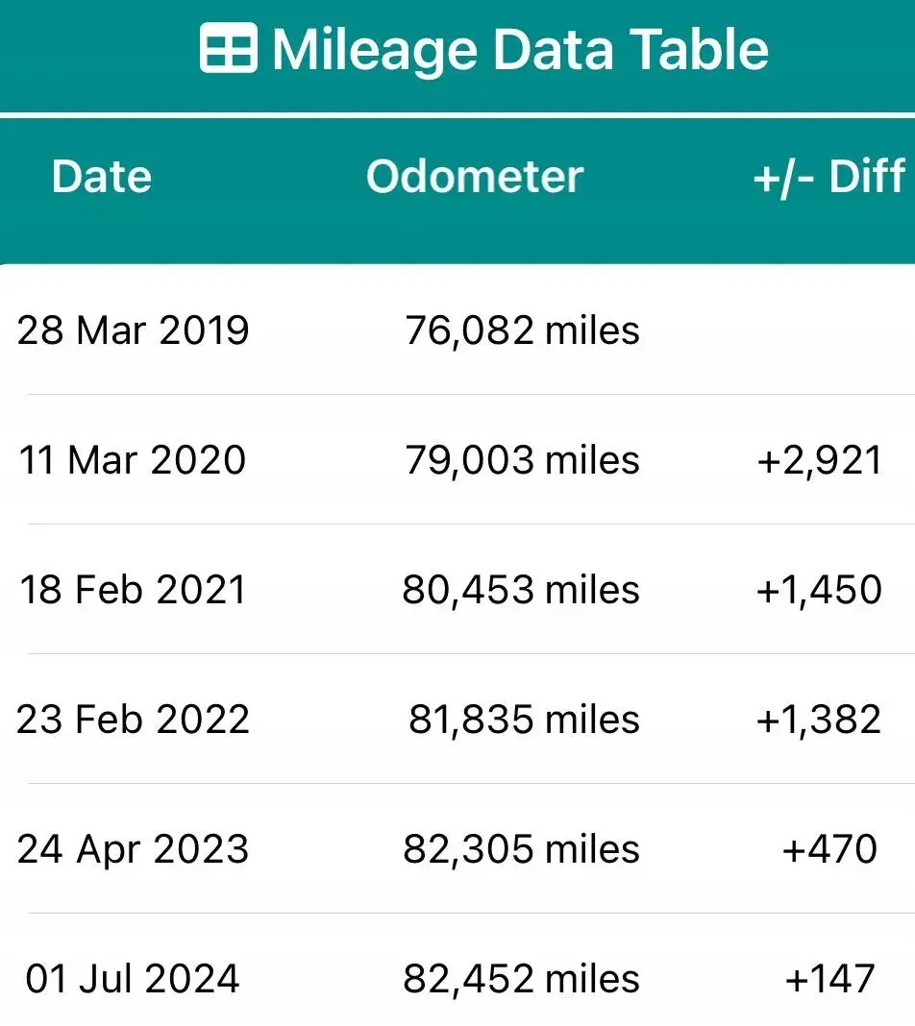The image size is (915, 1026).
Task: Click the 76,082 miles odometer reading
Action: tap(522, 330)
